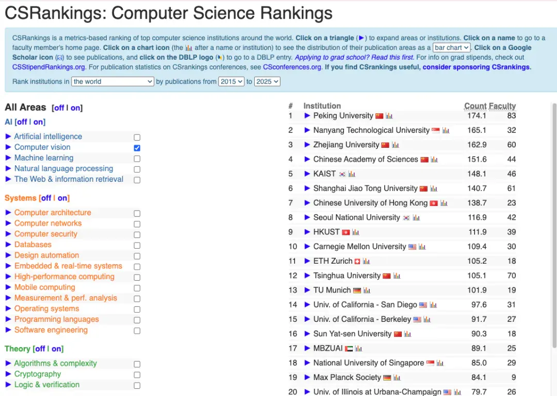Open the Max Planck Society chart icon

coord(397,378)
